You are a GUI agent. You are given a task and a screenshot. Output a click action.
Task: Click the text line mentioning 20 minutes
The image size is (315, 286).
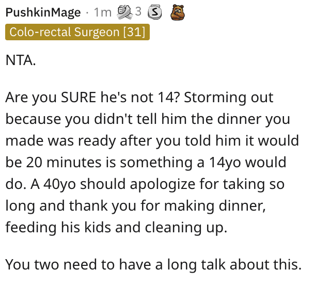[146, 162]
